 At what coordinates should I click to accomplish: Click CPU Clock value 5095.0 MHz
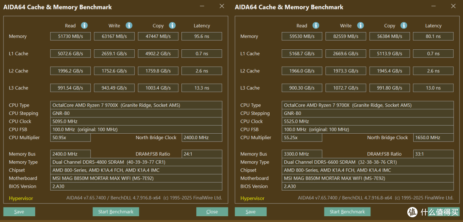(x=136, y=121)
